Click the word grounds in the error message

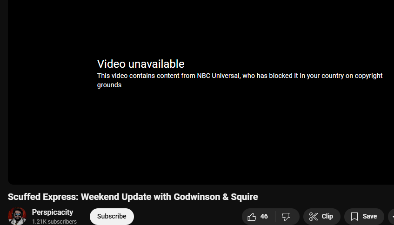(109, 85)
